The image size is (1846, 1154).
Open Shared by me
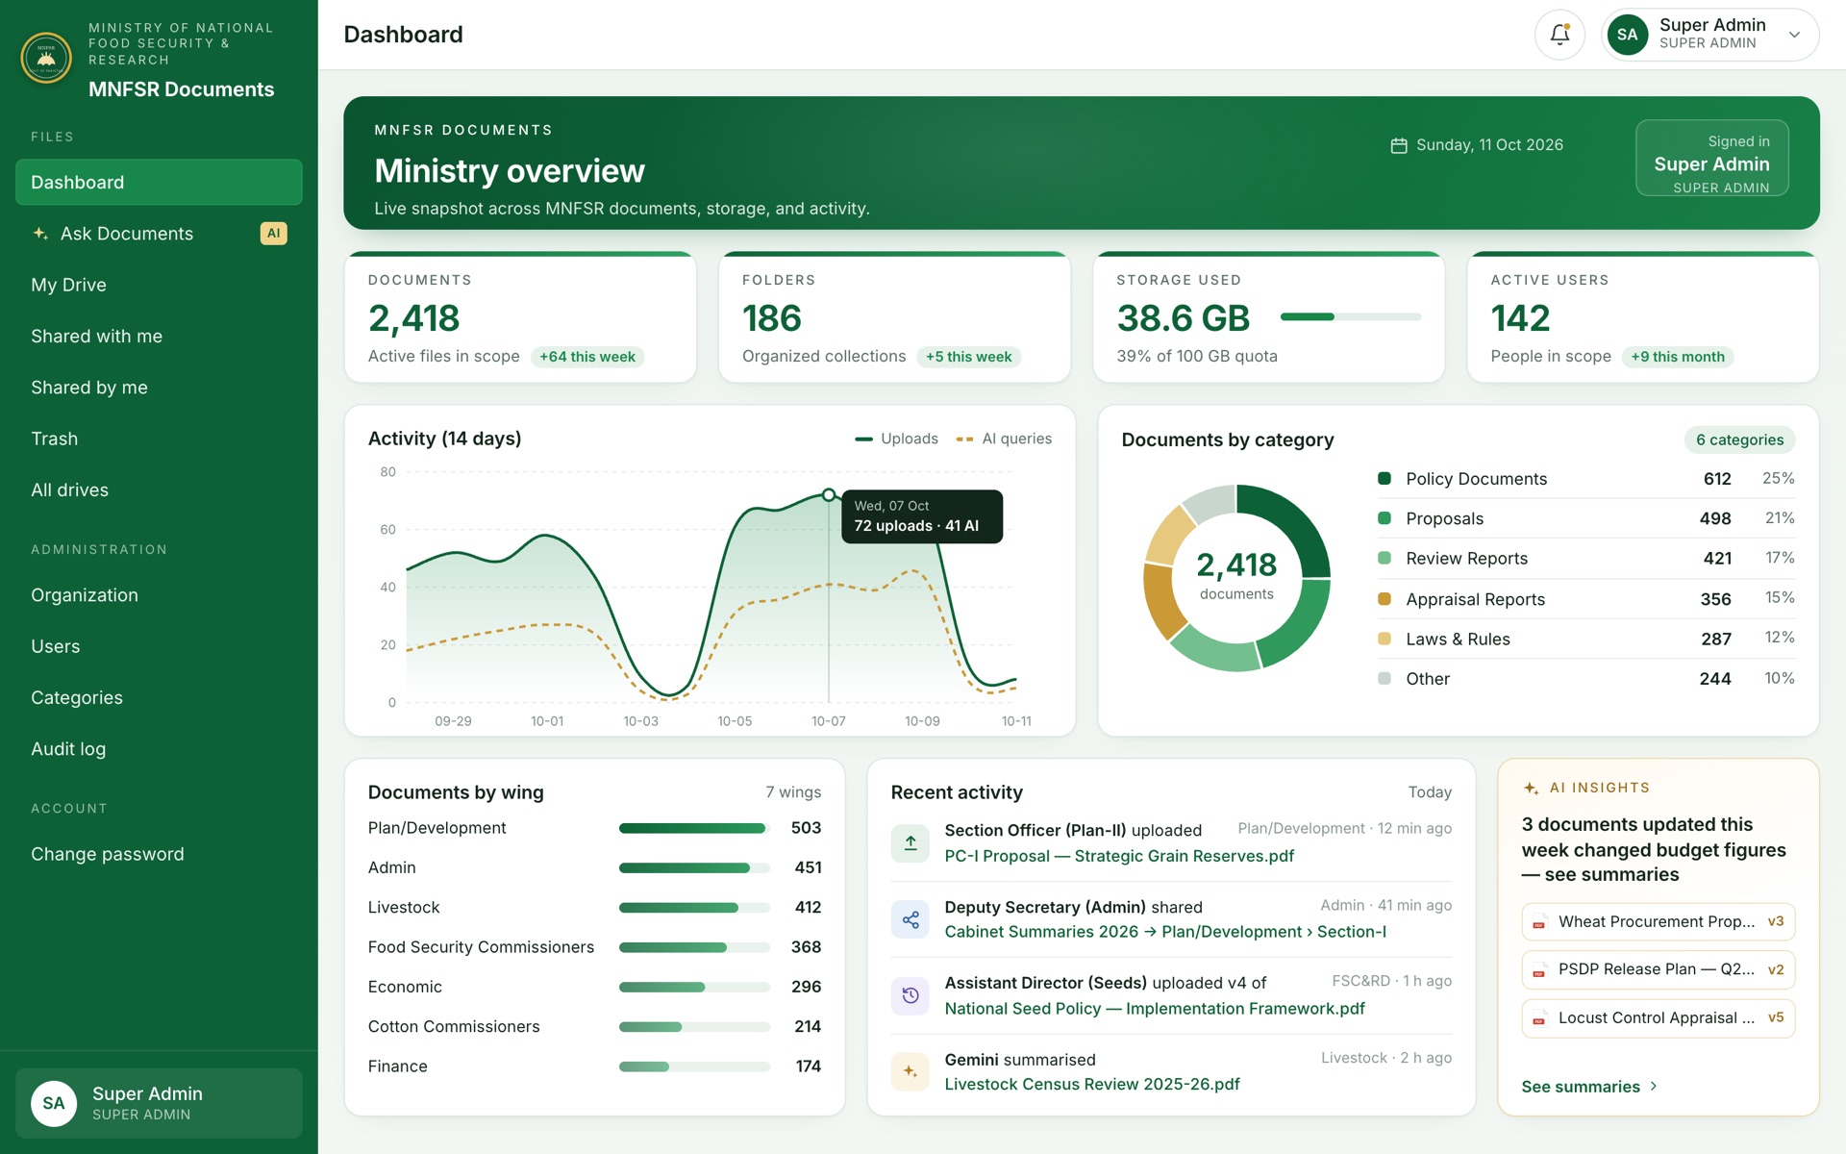(x=159, y=387)
